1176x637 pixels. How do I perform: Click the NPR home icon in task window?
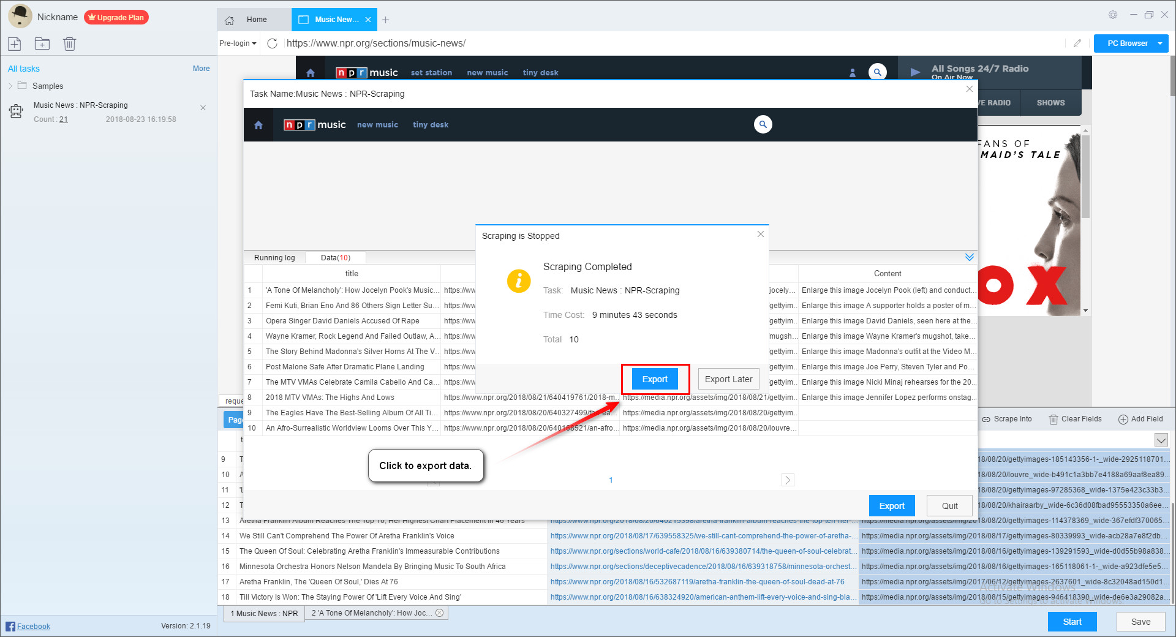tap(258, 125)
